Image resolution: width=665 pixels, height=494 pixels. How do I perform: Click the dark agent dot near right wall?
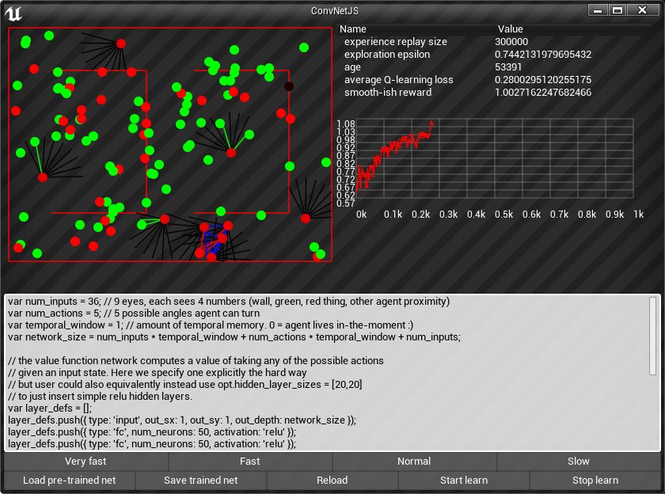(x=289, y=86)
